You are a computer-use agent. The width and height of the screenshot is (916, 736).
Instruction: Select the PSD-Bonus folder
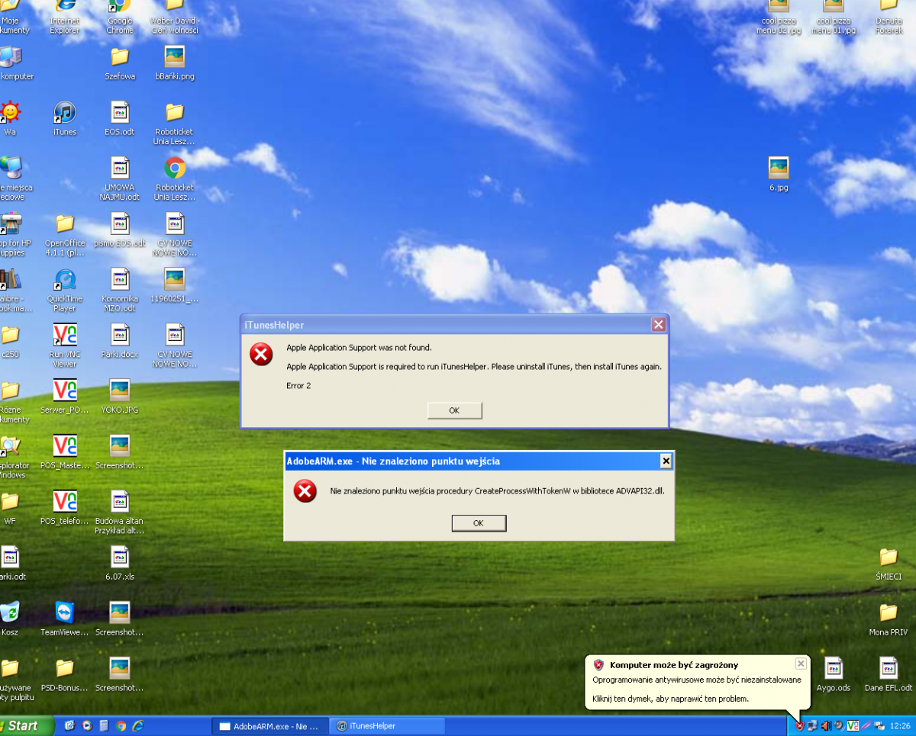tap(65, 675)
